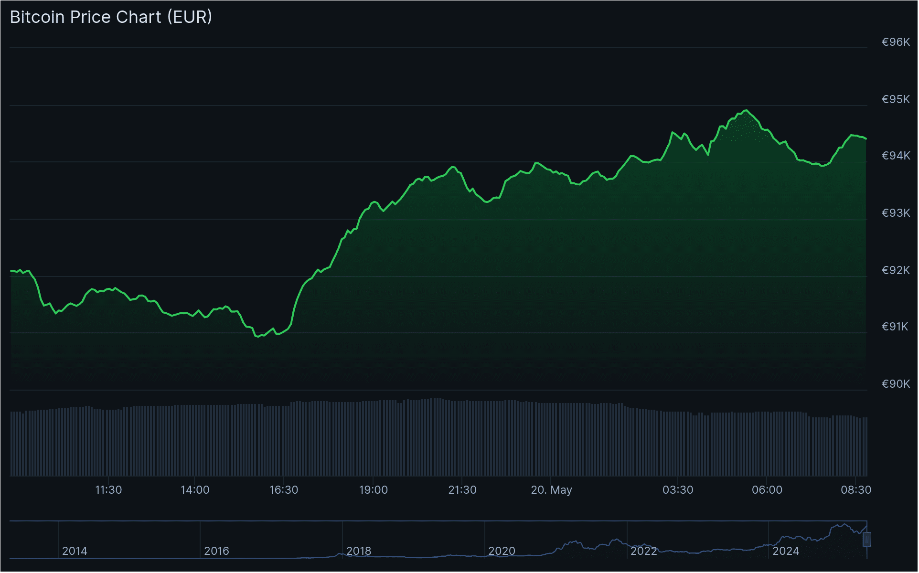Click the €96K price axis label
This screenshot has width=919, height=573.
coord(897,42)
